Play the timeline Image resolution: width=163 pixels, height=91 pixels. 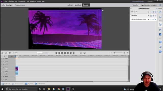tap(65, 53)
